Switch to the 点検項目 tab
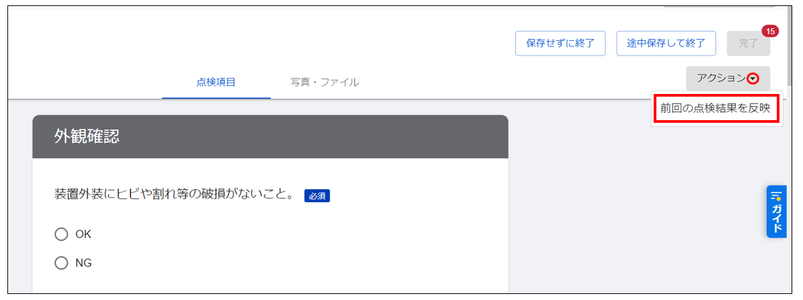The width and height of the screenshot is (803, 300). pos(216,83)
